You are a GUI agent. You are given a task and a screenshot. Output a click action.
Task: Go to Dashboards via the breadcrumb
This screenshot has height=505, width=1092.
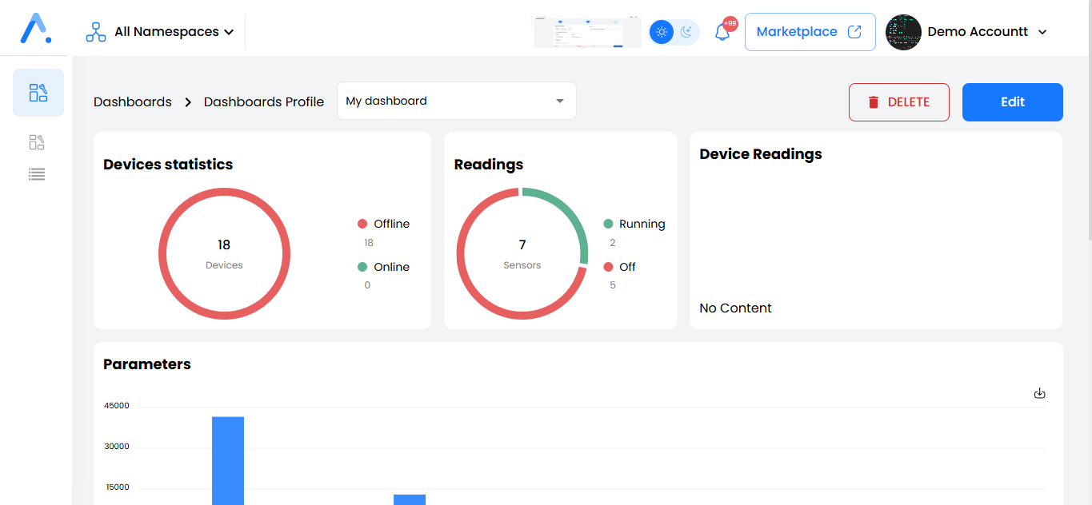[133, 101]
